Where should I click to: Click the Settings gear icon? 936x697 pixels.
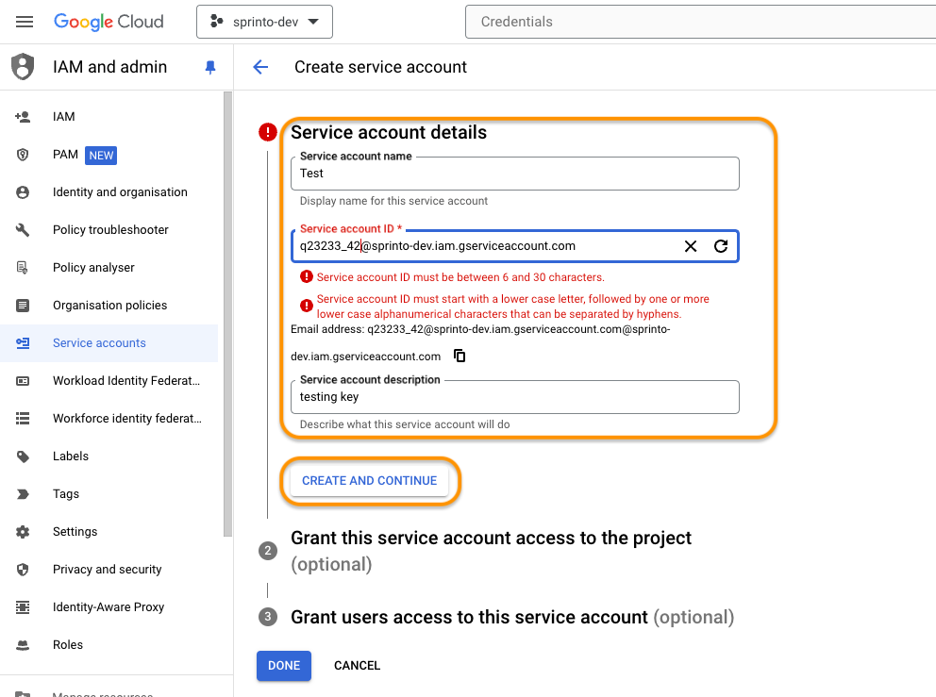click(23, 532)
